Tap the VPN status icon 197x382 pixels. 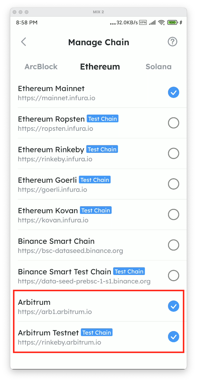tap(143, 22)
